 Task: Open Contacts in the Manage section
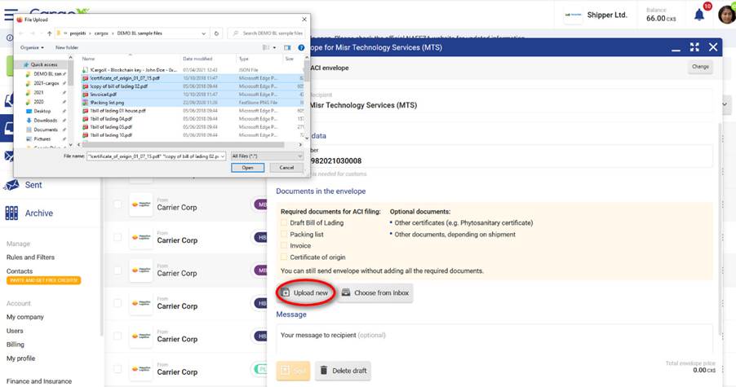pos(20,271)
